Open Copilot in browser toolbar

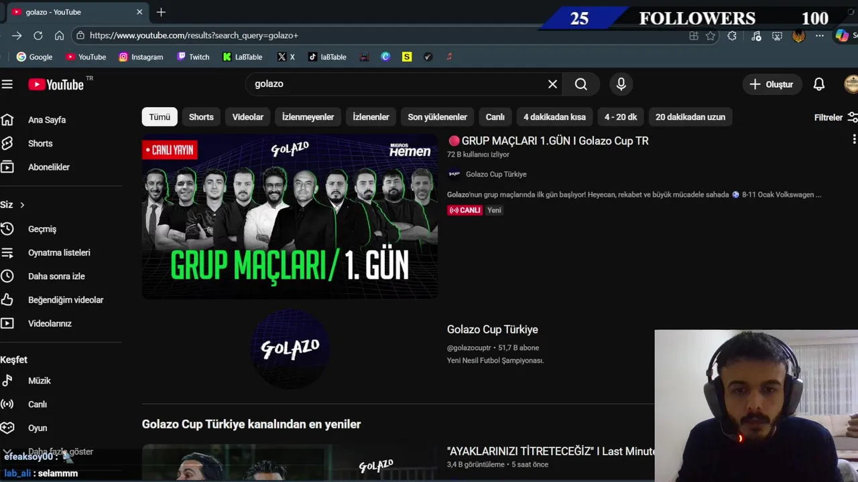coord(842,36)
